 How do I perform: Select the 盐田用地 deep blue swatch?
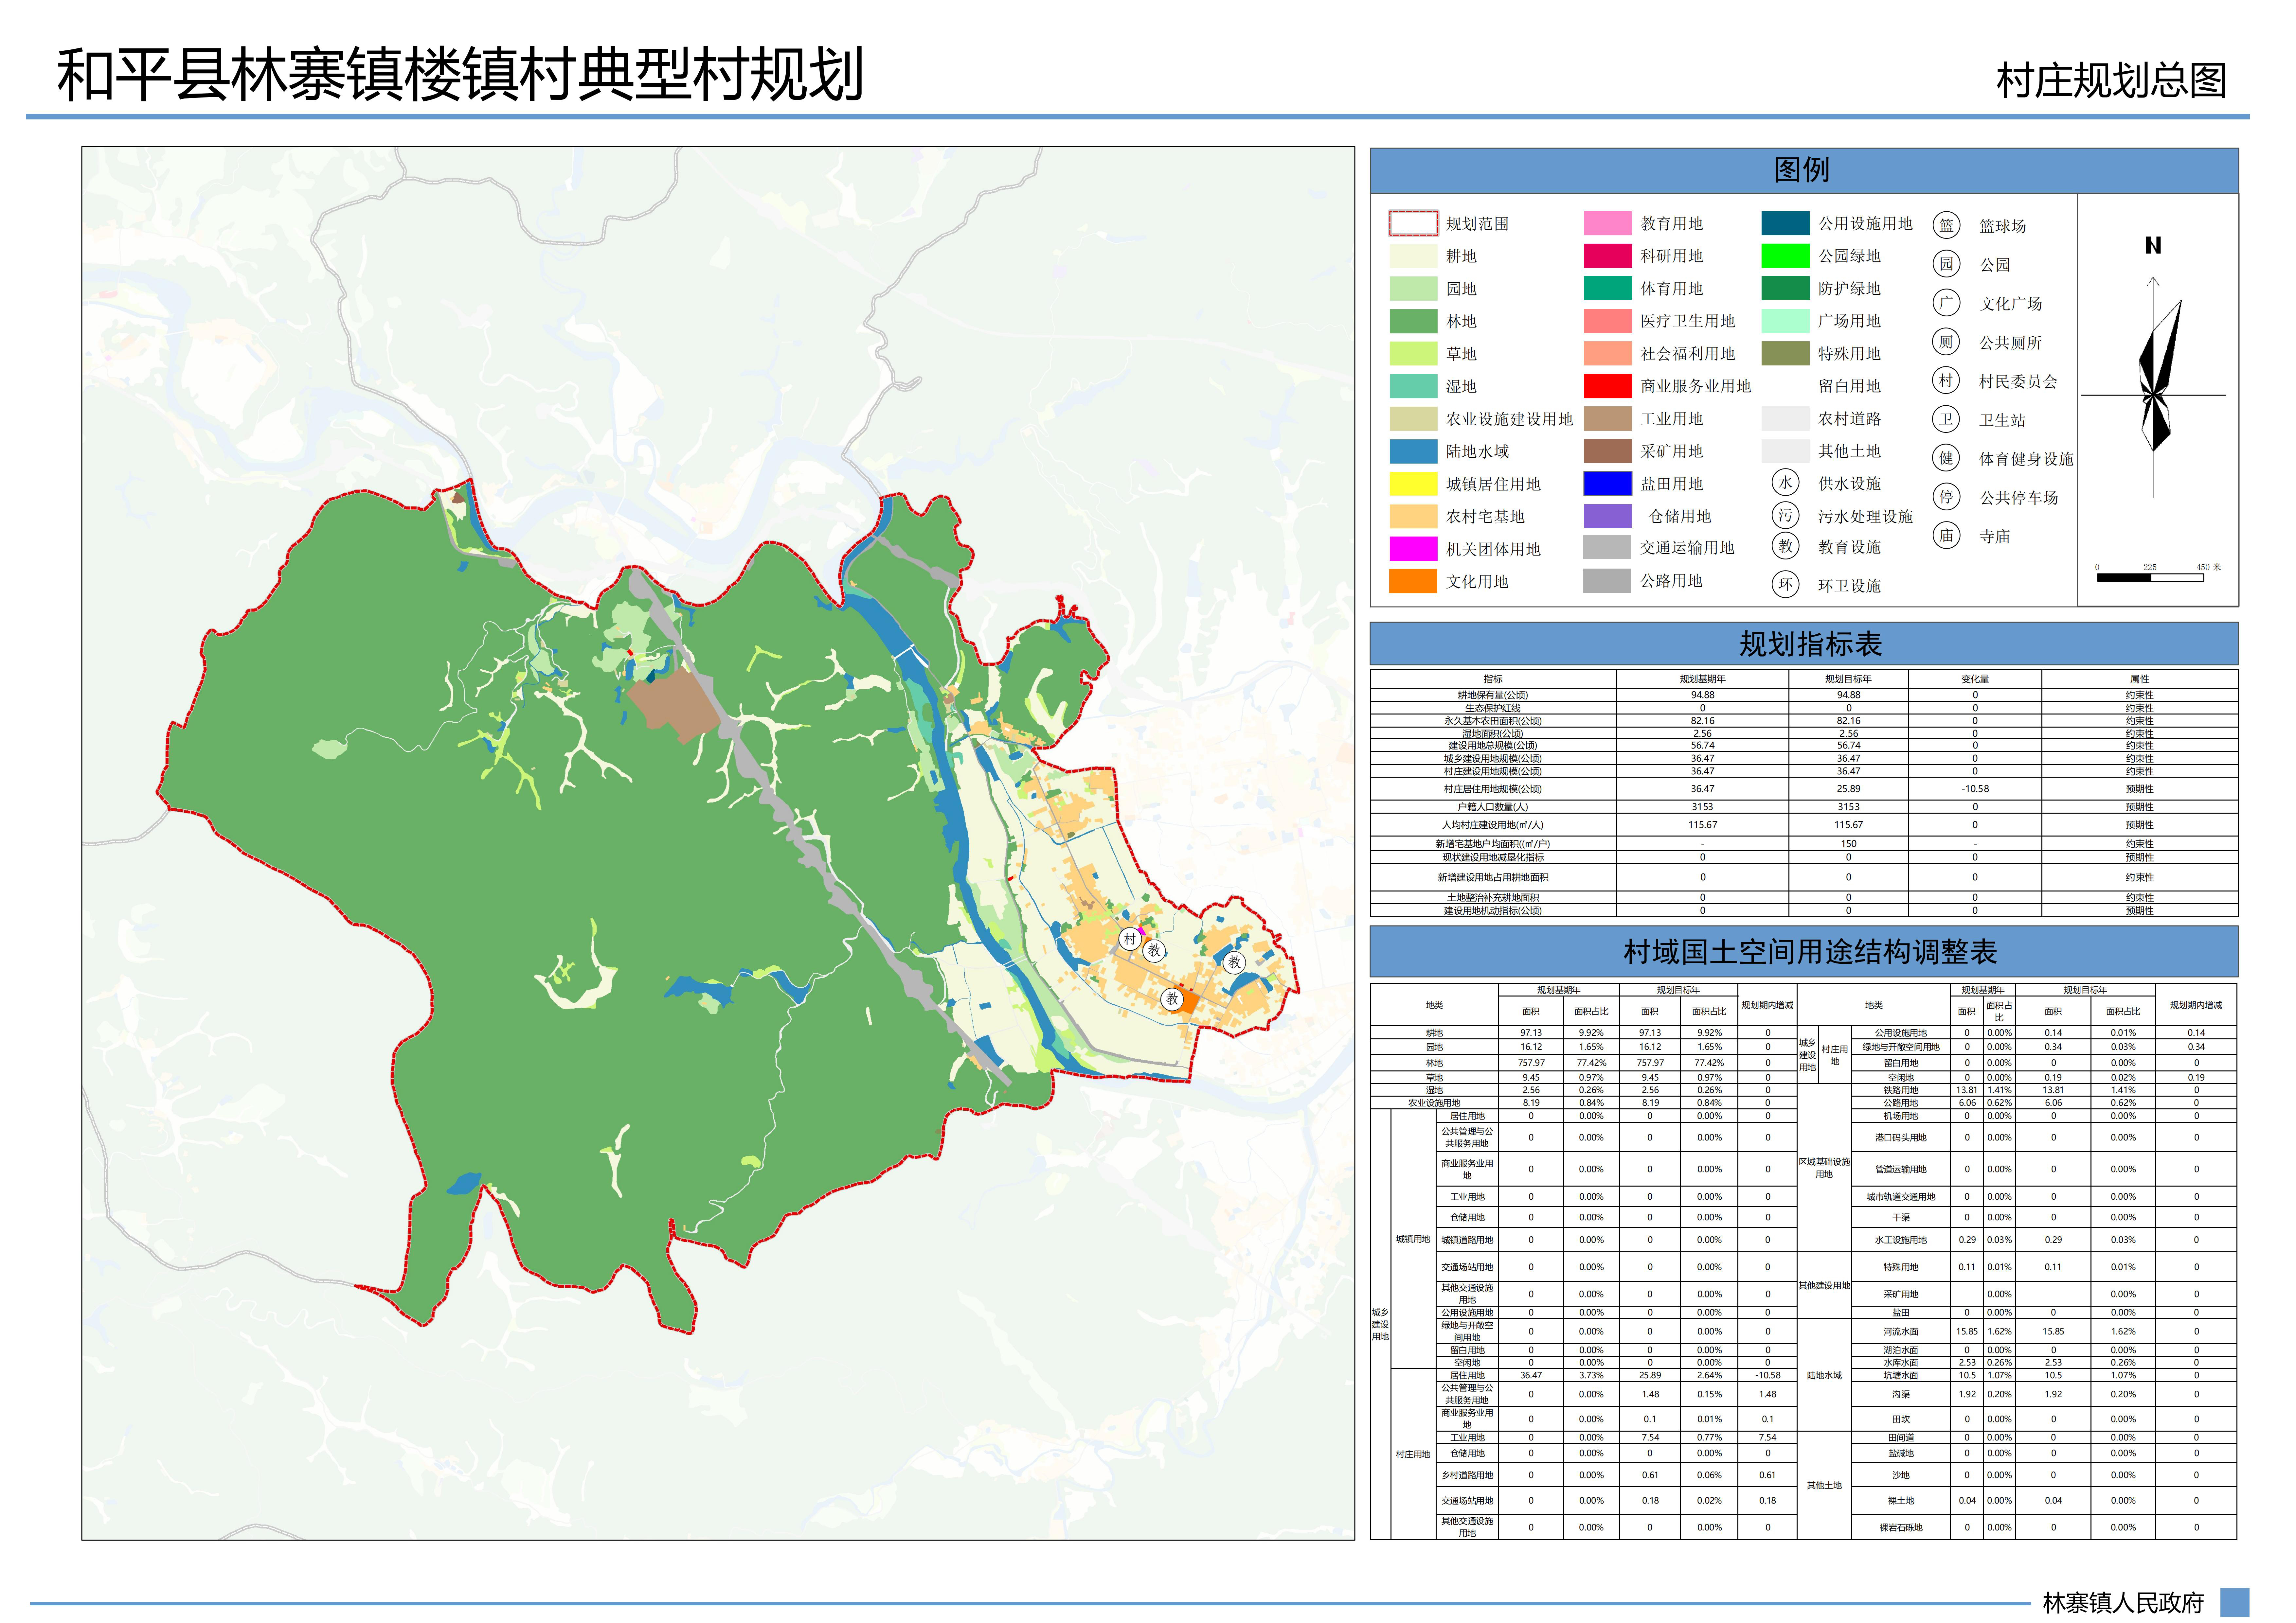click(1608, 484)
